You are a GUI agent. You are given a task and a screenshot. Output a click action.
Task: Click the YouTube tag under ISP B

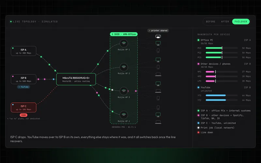click(23, 87)
